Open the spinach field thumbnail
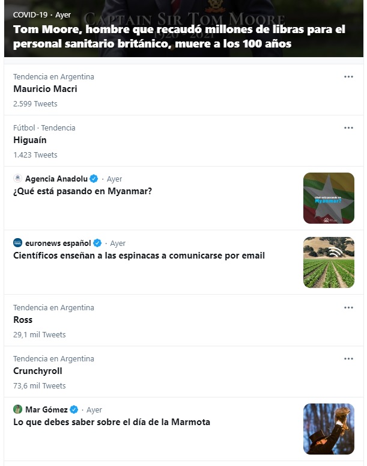Viewport: 367px width, 466px height. pos(329,262)
